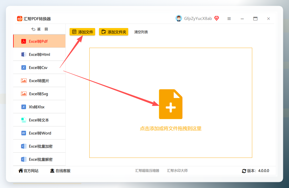289x188 pixels.
Task: Click 点击添加或将文件拖拽到这里 text
Action: click(x=171, y=128)
